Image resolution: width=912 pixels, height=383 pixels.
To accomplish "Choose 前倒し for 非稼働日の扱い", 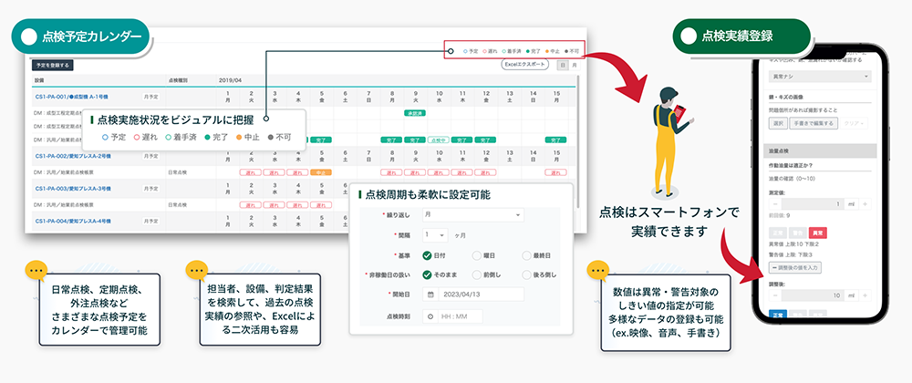I will (x=475, y=274).
